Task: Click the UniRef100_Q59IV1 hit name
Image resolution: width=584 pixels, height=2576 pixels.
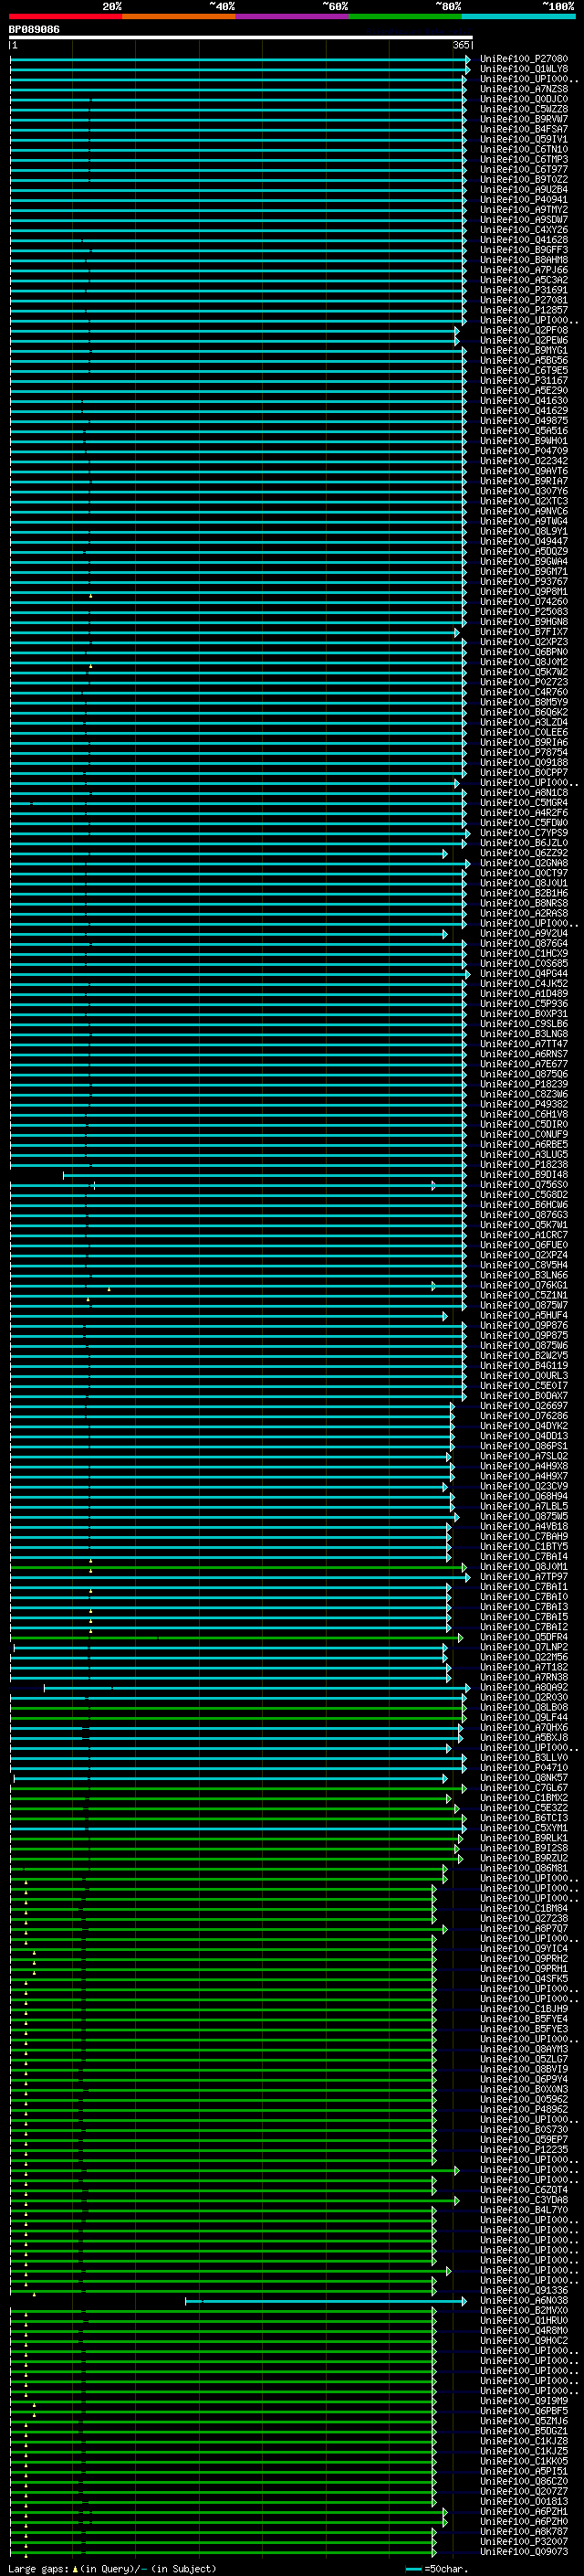Action: pos(524,139)
